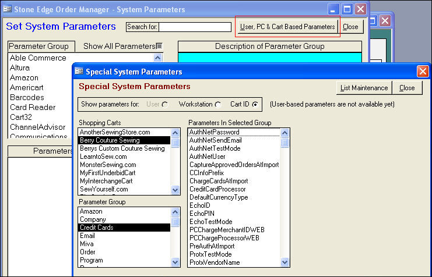Select AuthNetUser parameter
432x277 pixels.
tap(234, 157)
